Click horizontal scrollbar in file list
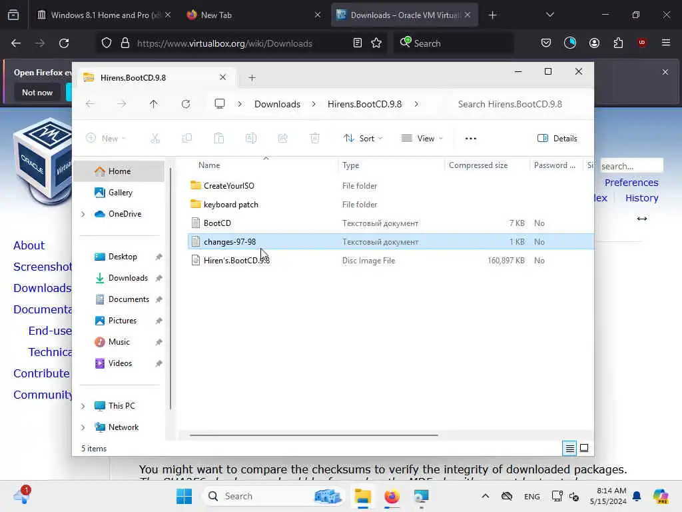 point(314,435)
